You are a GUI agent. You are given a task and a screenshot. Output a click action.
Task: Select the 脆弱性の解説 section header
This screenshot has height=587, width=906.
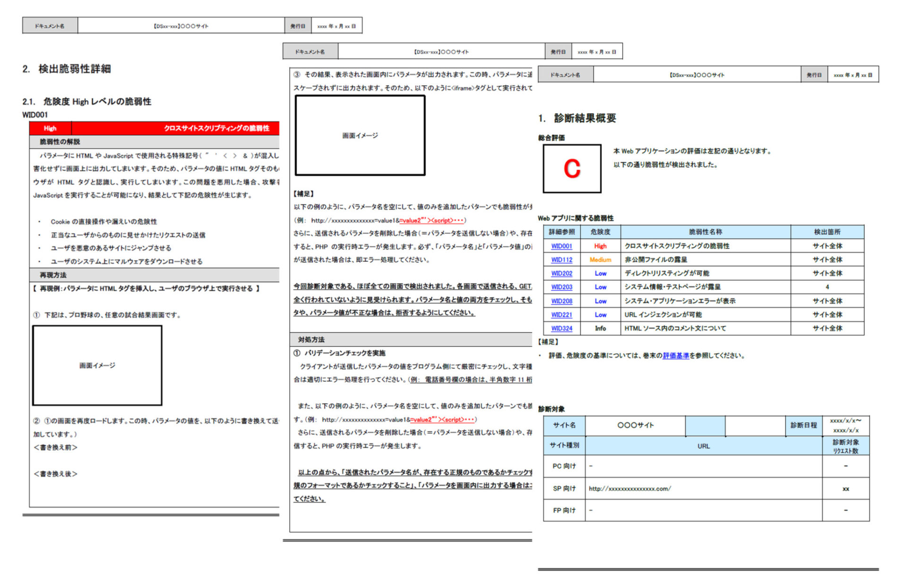click(154, 142)
